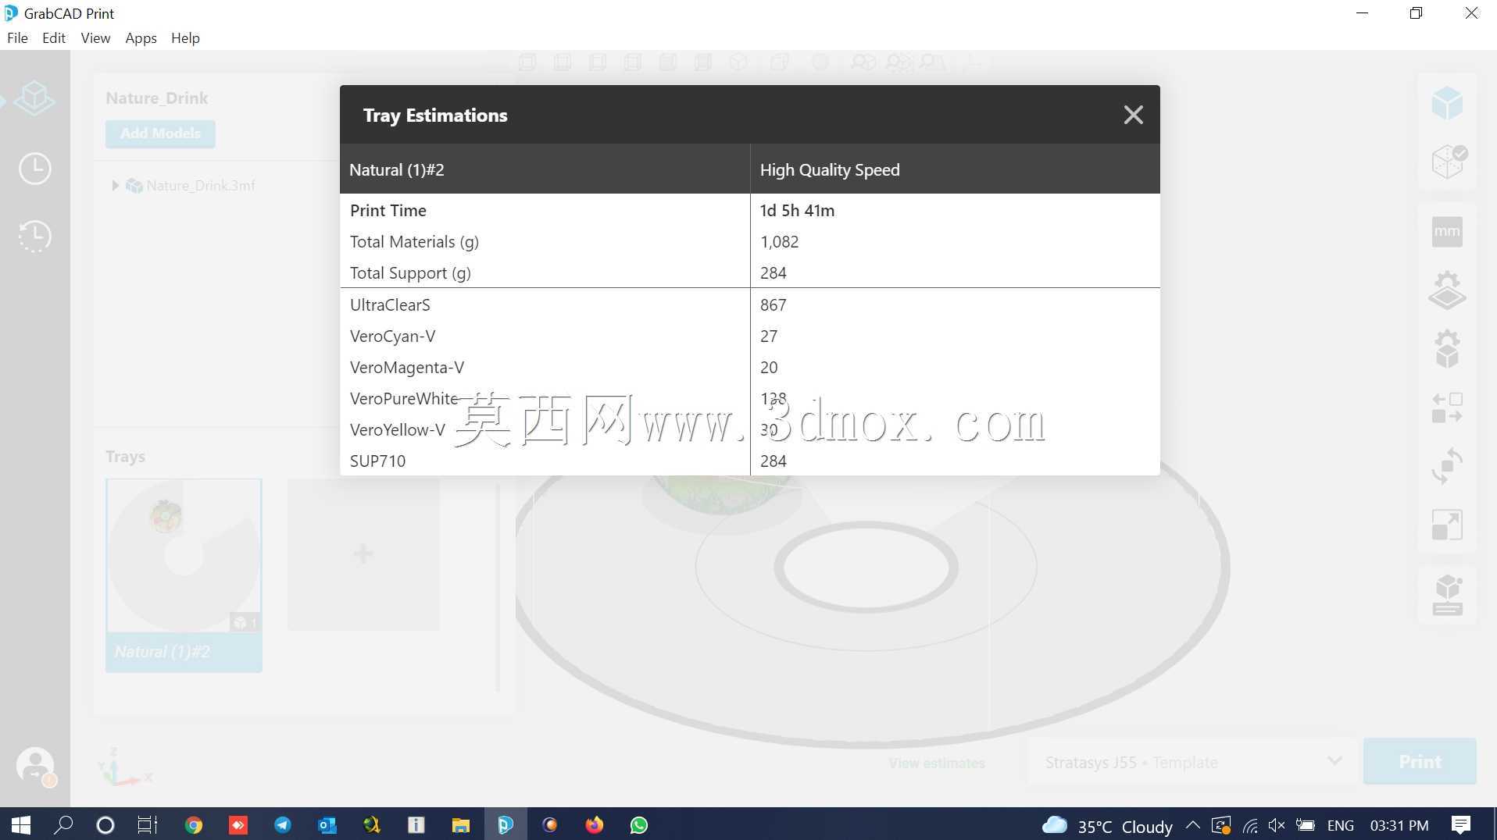Open the Stratasys J55 Template printer dropdown
This screenshot has height=840, width=1497.
(x=1192, y=762)
